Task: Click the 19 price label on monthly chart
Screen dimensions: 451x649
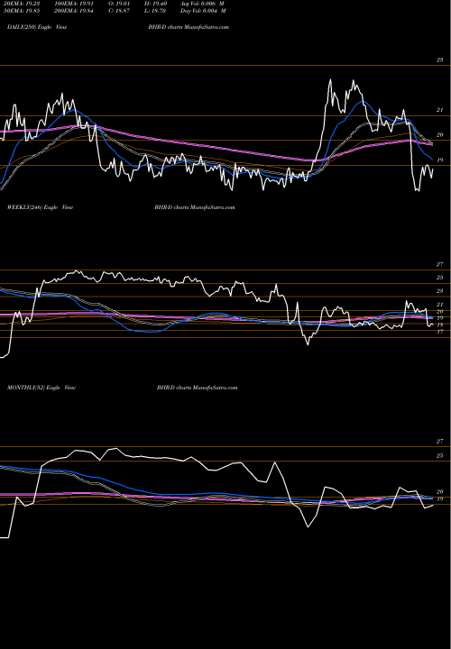Action: 439,499
